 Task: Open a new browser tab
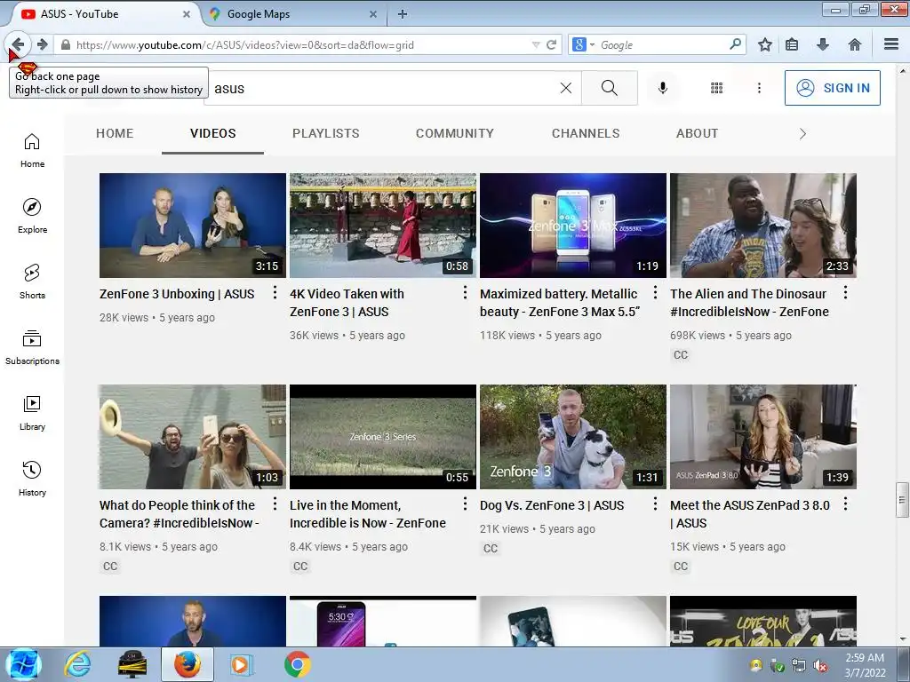(403, 14)
